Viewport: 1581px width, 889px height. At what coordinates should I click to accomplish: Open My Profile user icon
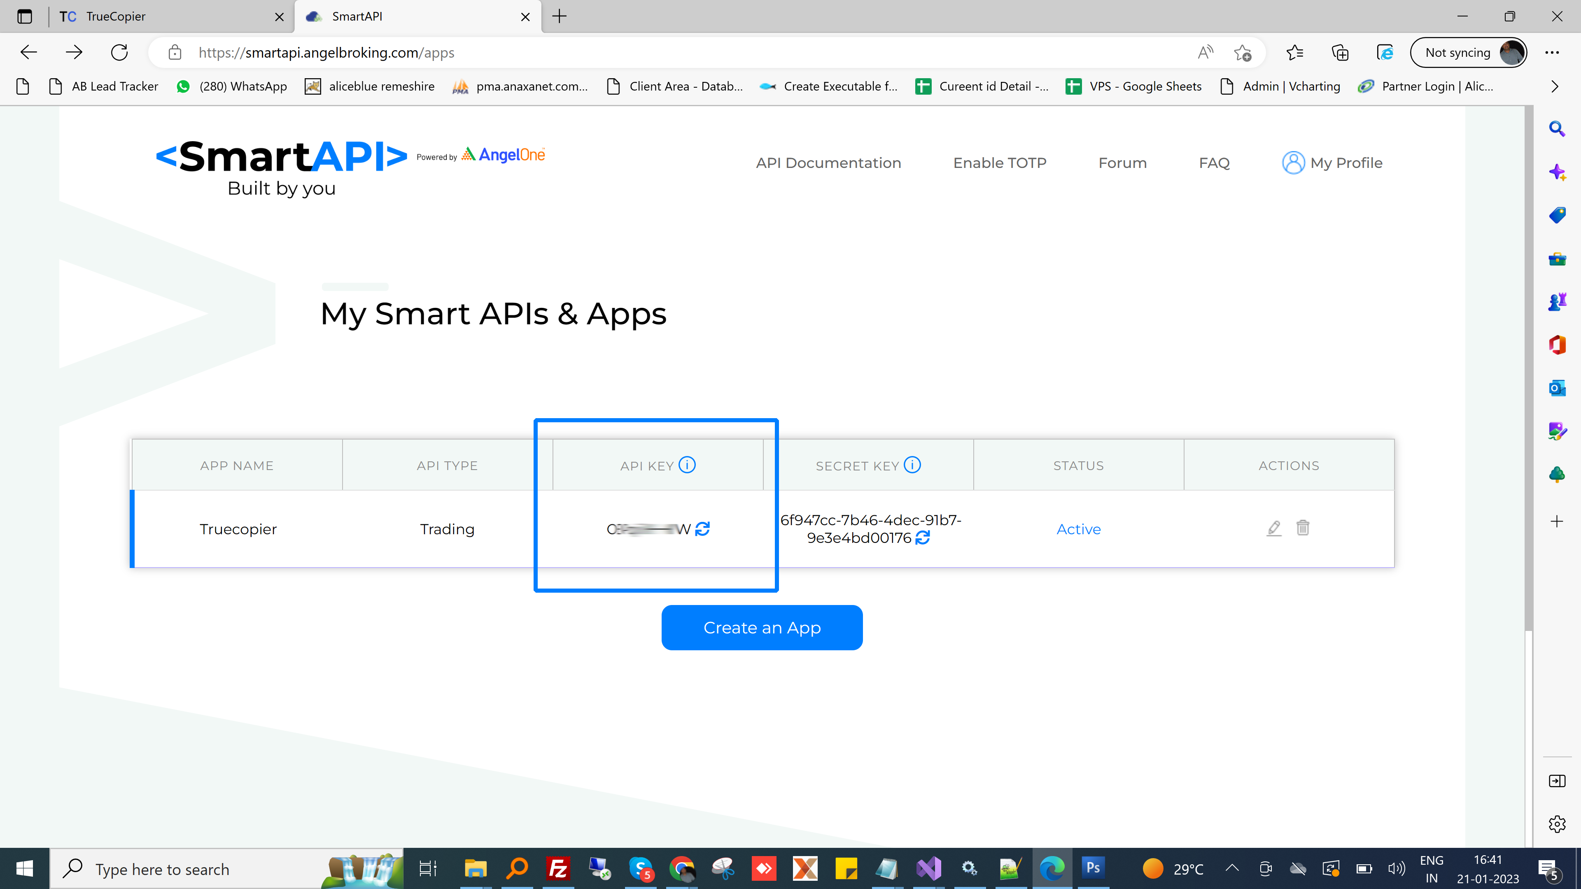click(x=1293, y=163)
